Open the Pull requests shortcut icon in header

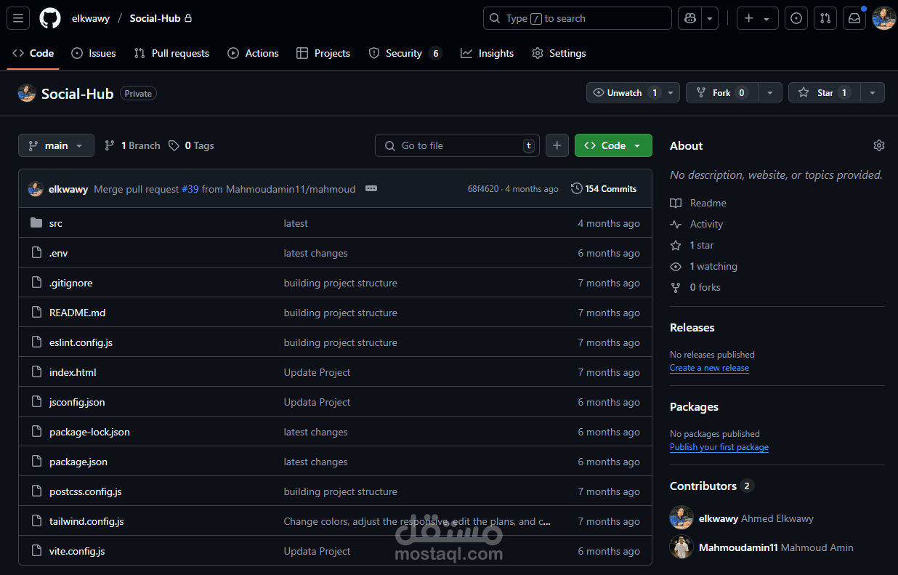825,18
